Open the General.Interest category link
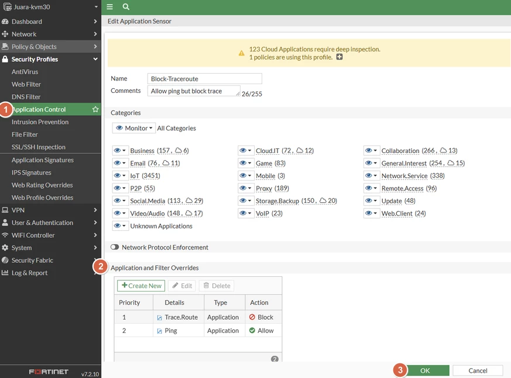Image resolution: width=511 pixels, height=378 pixels. pos(404,164)
